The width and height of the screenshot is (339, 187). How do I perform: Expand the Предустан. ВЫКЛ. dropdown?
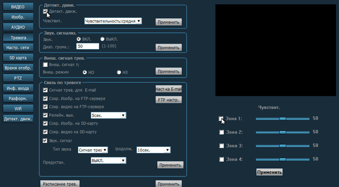pos(109,161)
